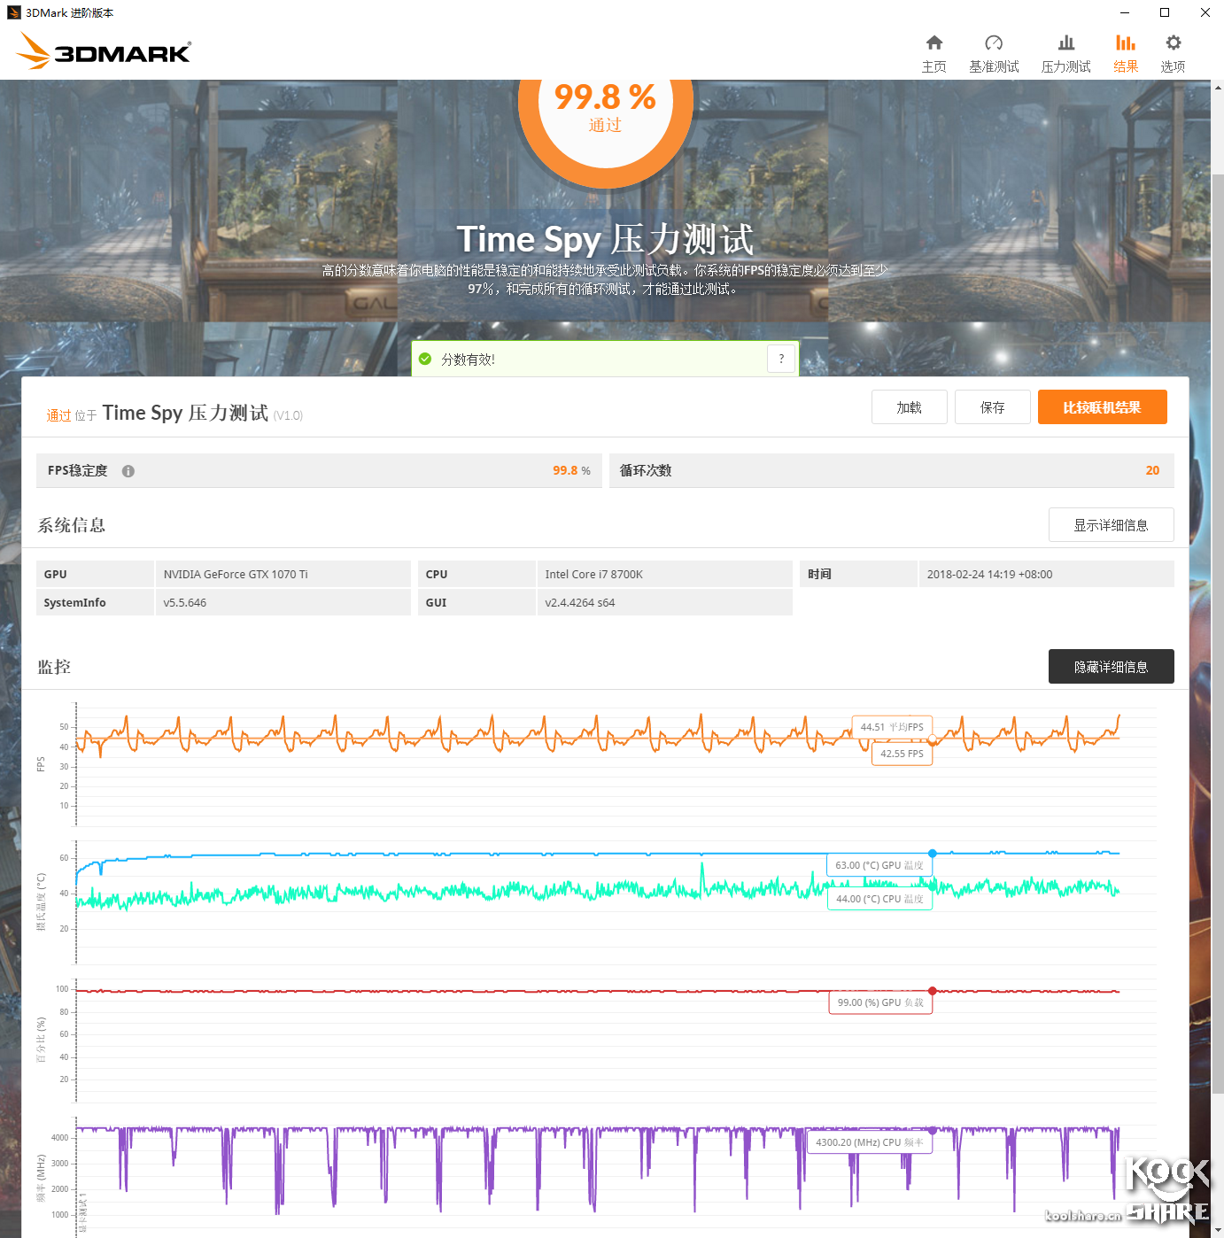
Task: Click the GUI v2.4.4264 s64 value
Action: [580, 603]
